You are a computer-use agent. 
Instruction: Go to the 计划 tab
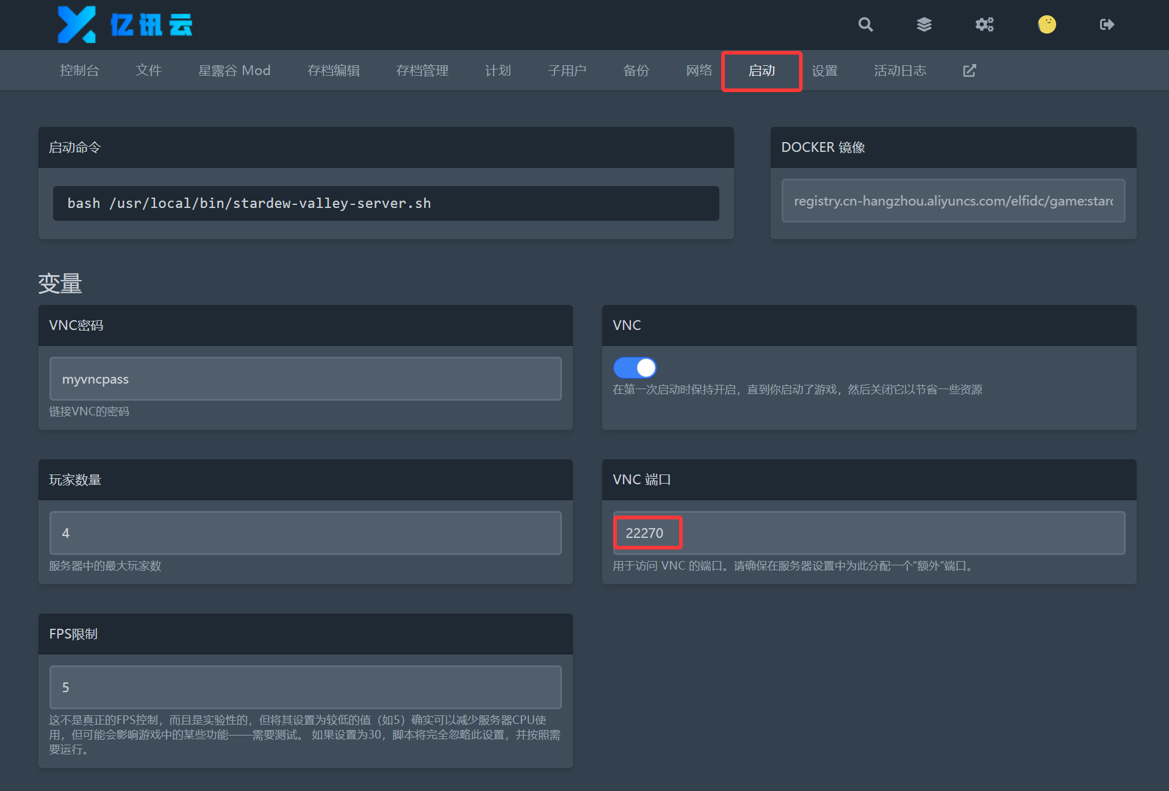point(498,71)
